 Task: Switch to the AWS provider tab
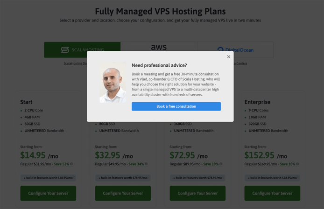tap(159, 47)
